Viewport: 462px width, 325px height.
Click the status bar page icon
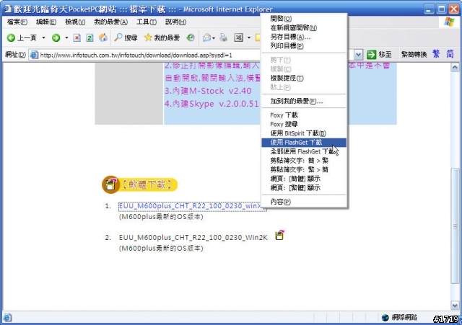[x=7, y=318]
